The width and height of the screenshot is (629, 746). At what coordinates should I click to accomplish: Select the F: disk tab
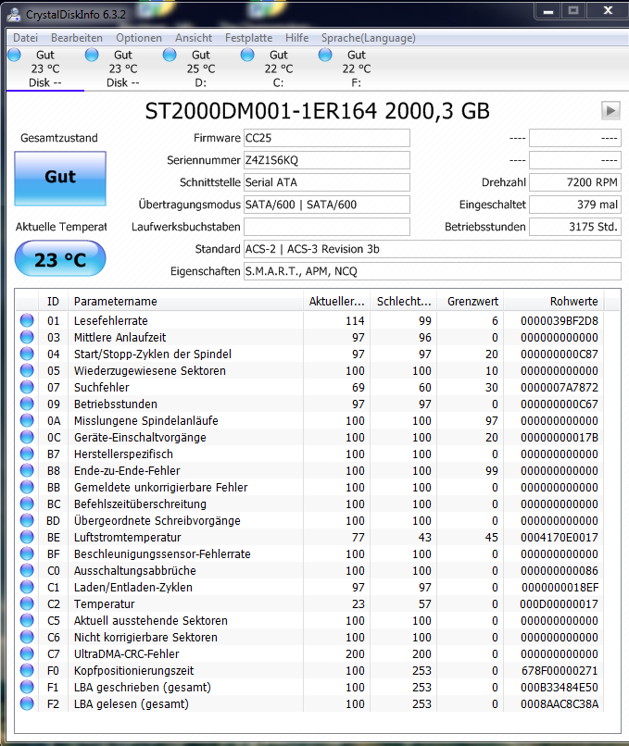[356, 68]
